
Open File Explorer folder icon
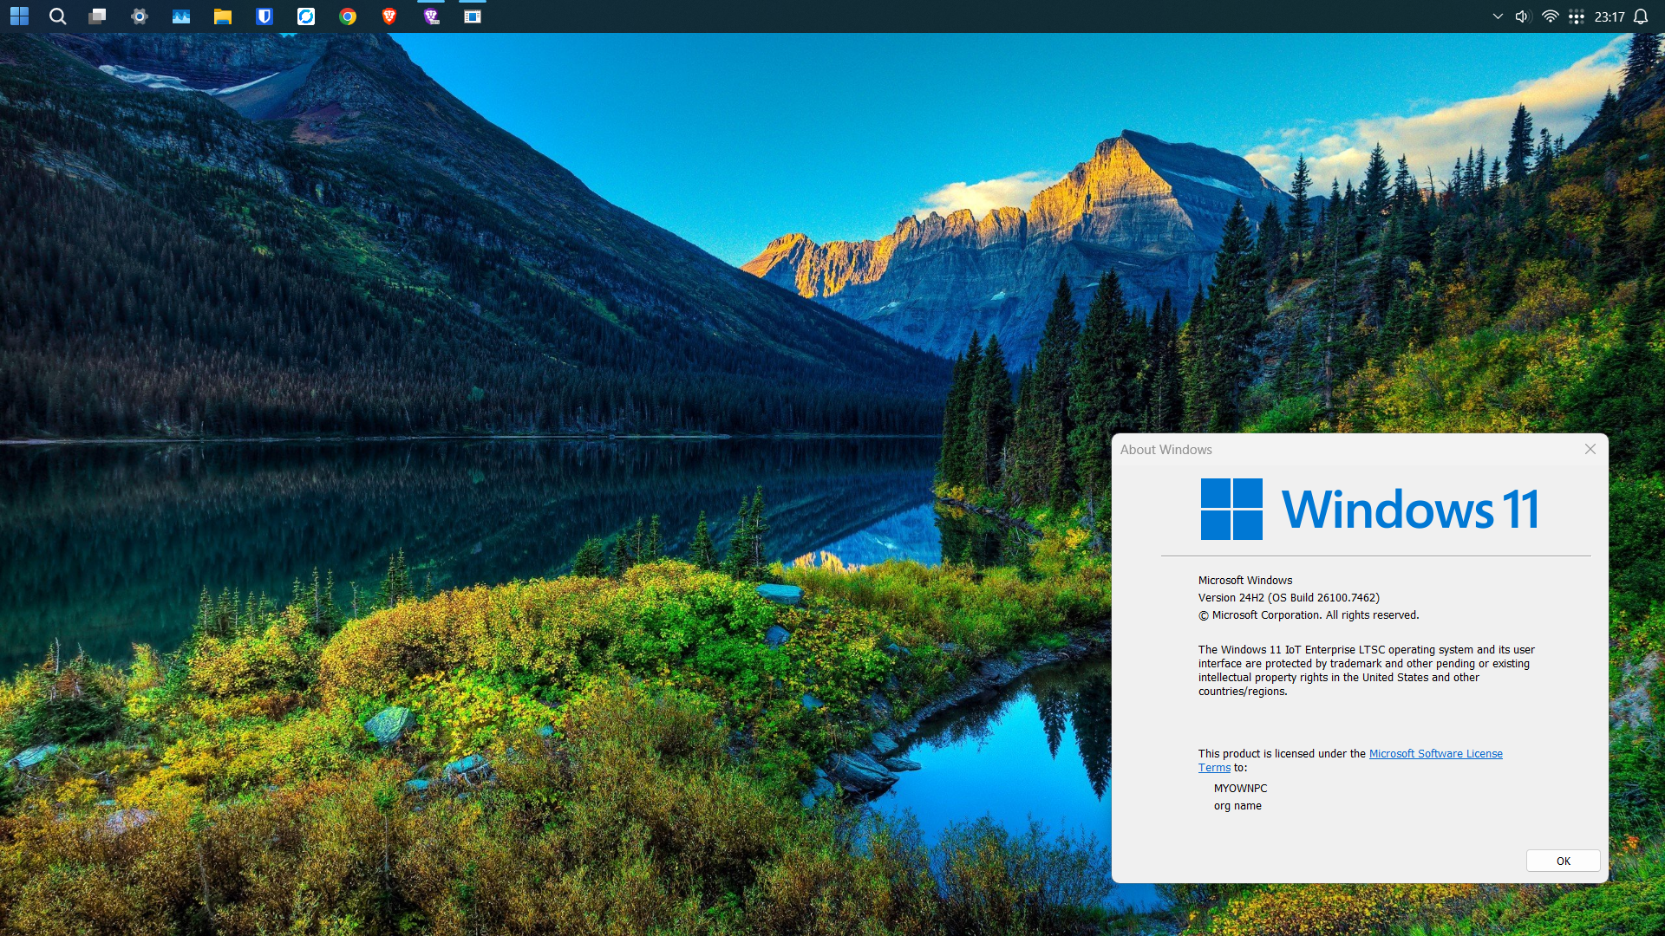[223, 16]
